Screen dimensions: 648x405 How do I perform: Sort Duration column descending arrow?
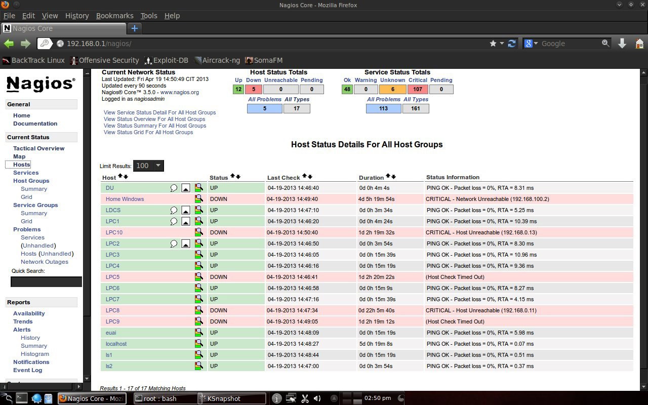[393, 176]
